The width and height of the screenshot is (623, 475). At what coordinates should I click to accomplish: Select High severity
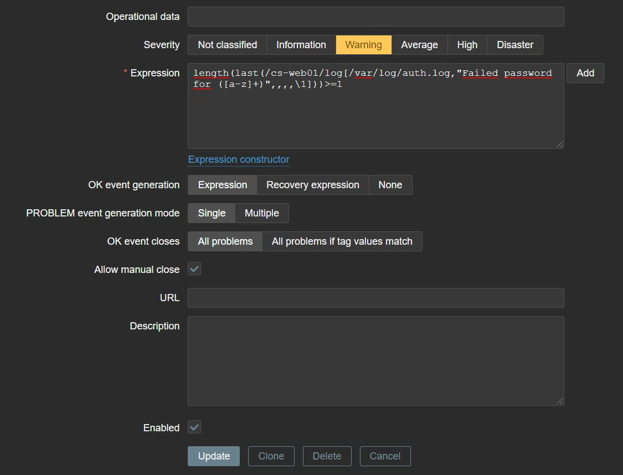click(467, 45)
